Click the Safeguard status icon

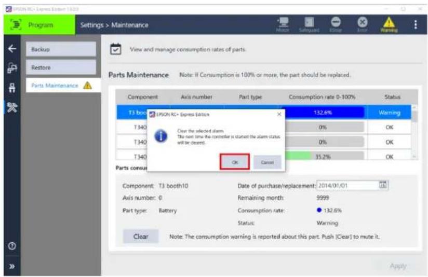(309, 24)
